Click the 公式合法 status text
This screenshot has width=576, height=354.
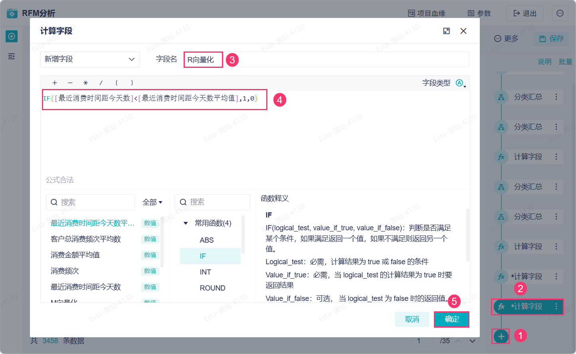(x=59, y=180)
